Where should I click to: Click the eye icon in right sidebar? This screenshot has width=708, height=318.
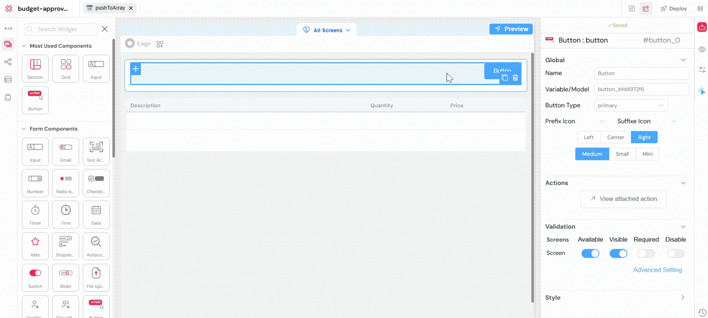(x=702, y=49)
